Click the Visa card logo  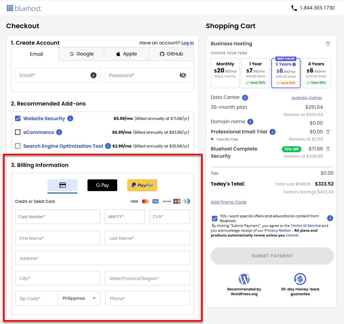134,201
